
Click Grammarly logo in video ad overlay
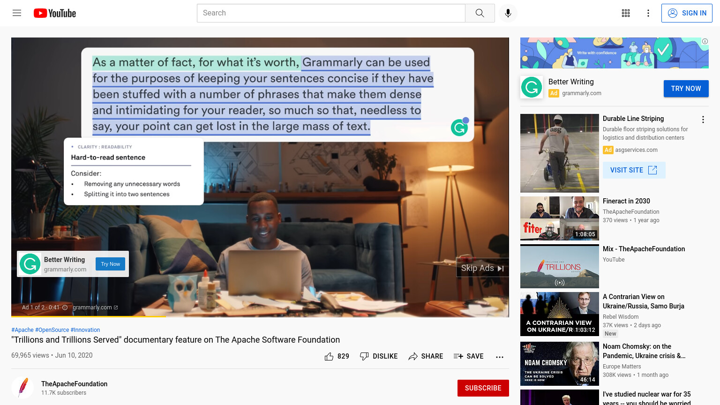[x=30, y=264]
